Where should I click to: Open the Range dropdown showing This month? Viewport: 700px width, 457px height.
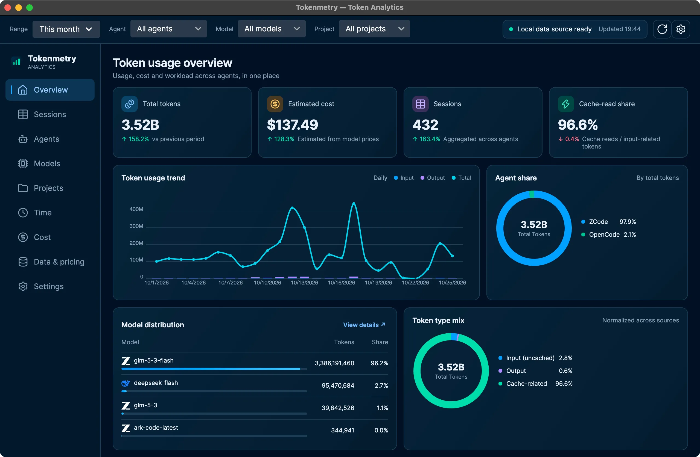pos(66,29)
